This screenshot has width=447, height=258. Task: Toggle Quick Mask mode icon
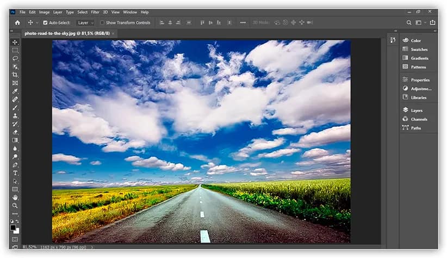pos(15,239)
